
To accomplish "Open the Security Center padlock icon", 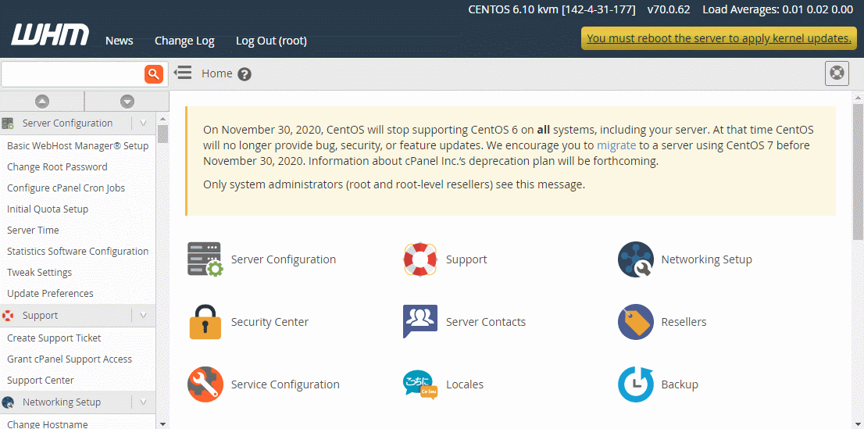I will [205, 321].
